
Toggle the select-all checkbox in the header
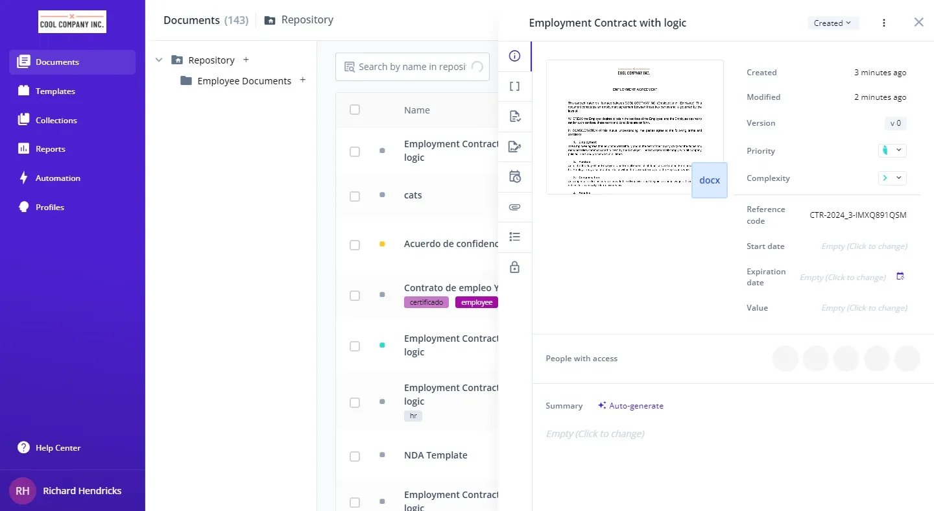355,110
